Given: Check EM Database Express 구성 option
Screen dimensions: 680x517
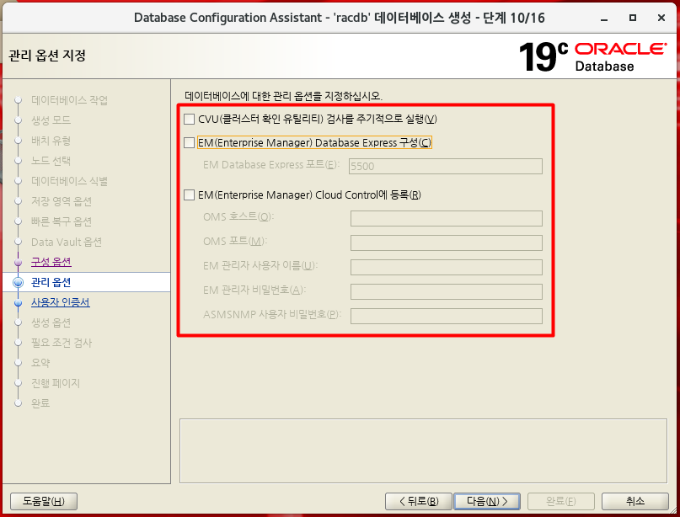Looking at the screenshot, I should tap(189, 142).
